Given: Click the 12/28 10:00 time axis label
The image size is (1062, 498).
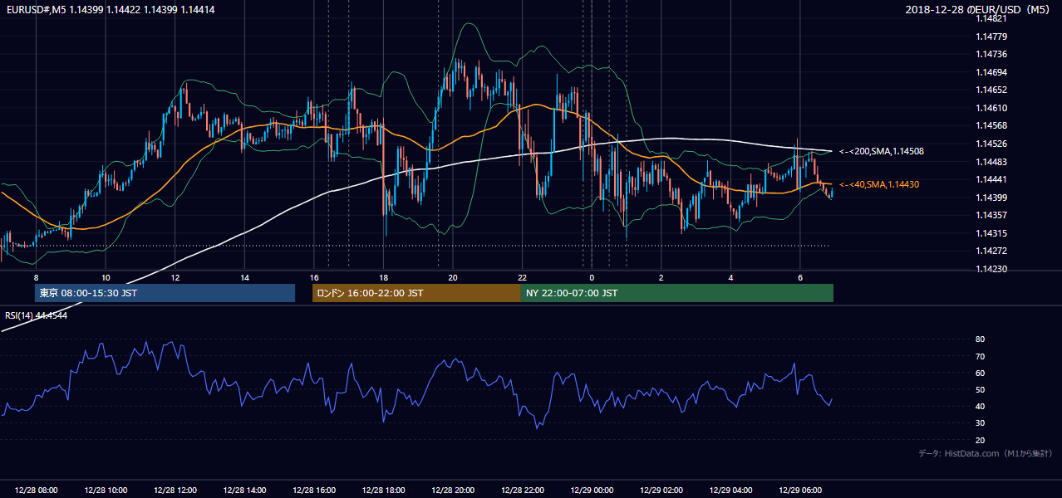Looking at the screenshot, I should tap(106, 491).
